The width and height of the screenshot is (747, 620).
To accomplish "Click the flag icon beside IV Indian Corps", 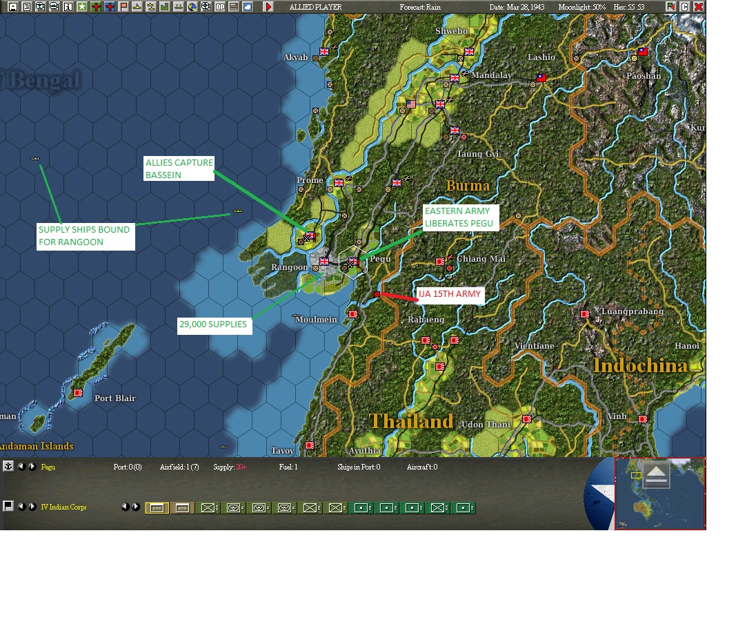I will pyautogui.click(x=8, y=506).
